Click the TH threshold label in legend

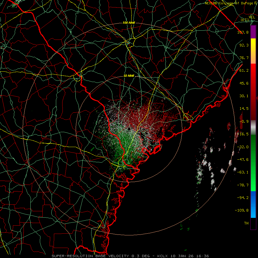246,223
